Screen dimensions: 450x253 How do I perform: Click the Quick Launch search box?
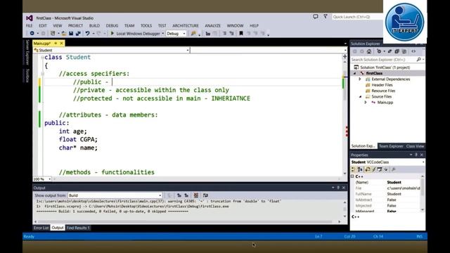pyautogui.click(x=357, y=17)
